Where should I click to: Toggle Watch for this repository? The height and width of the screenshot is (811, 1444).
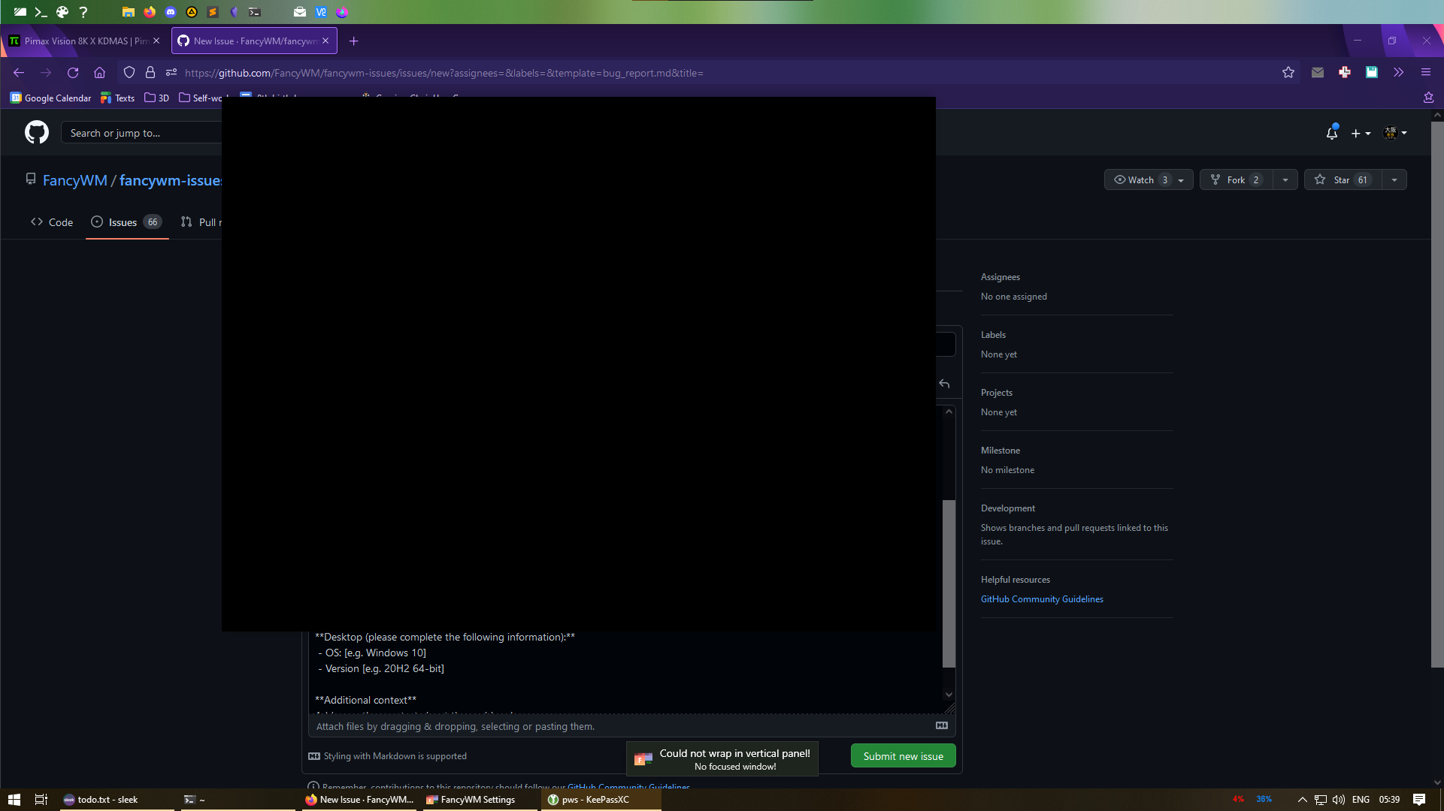(1138, 179)
